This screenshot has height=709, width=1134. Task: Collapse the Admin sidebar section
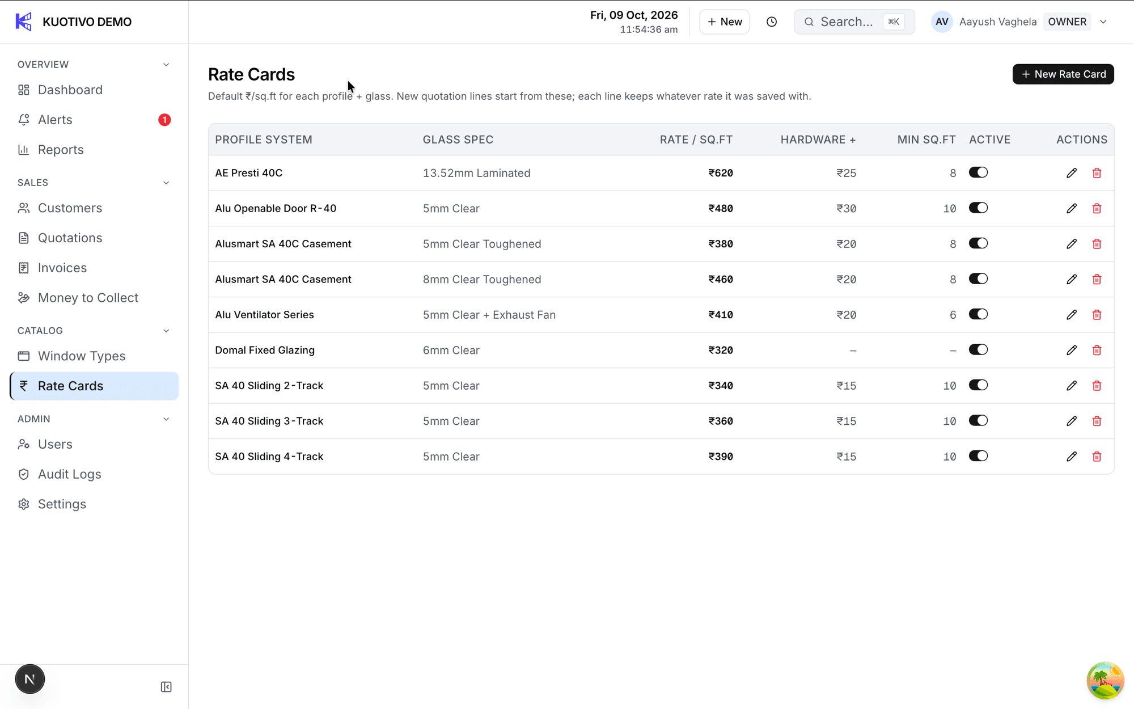(166, 419)
